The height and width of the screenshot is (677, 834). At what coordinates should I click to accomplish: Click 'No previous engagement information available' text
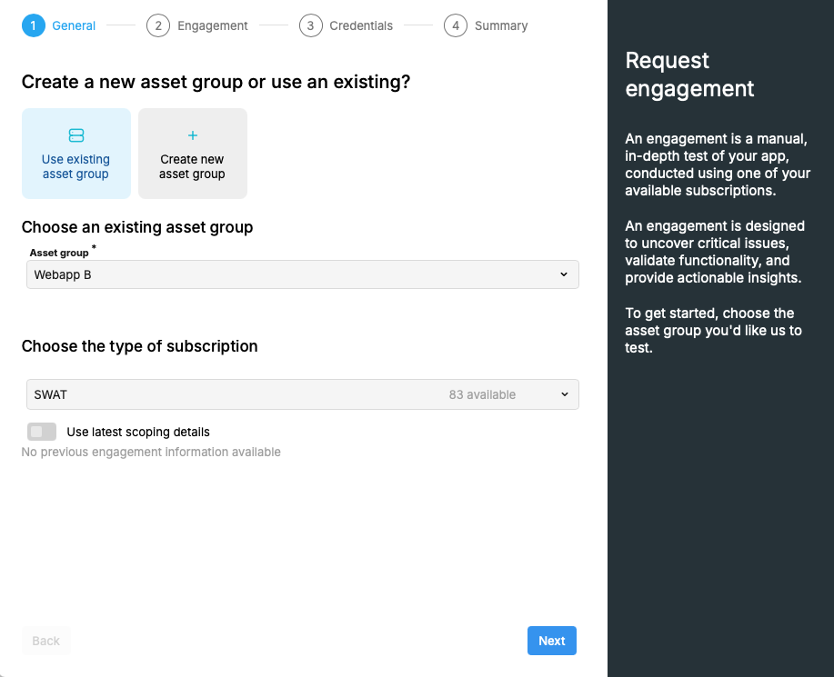(x=151, y=453)
